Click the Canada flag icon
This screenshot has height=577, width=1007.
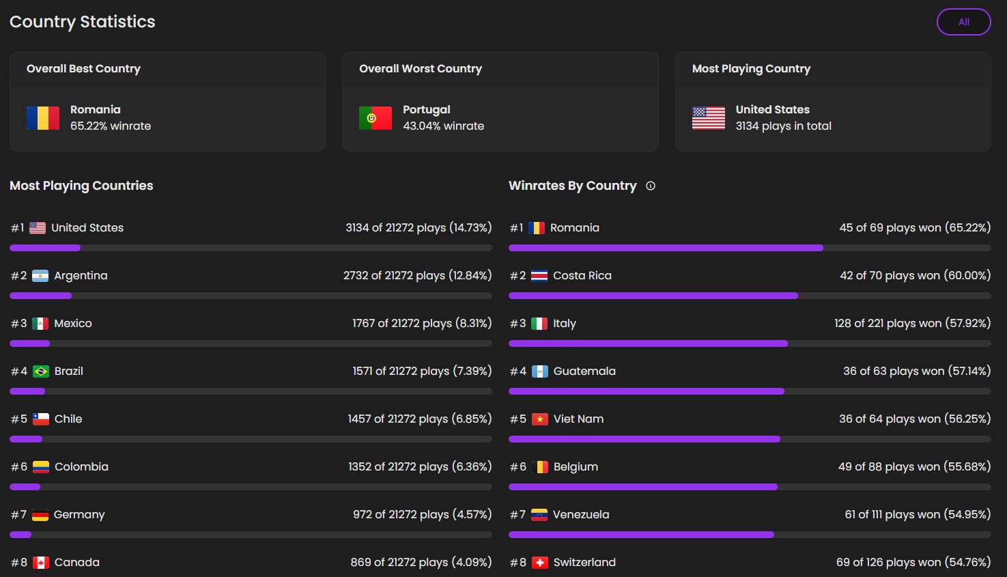point(41,563)
